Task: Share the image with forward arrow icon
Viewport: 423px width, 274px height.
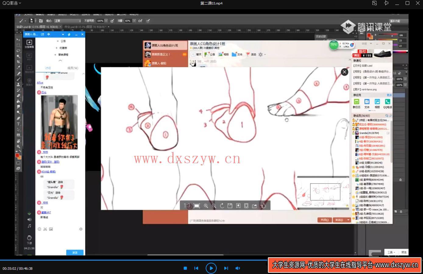Action: click(254, 206)
